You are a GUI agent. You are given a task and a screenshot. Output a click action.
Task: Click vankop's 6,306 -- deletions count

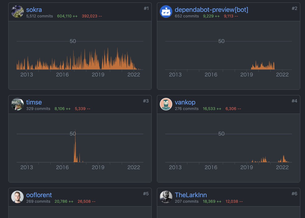pos(233,109)
